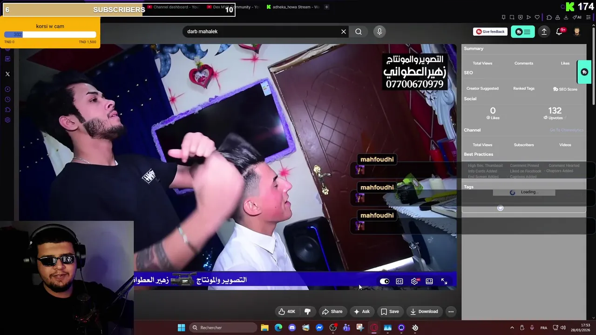Open browser downloads icon

coord(566,18)
